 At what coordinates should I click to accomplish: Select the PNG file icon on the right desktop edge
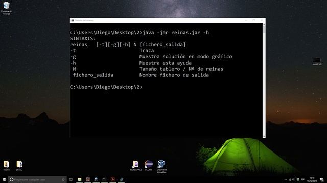(317, 62)
